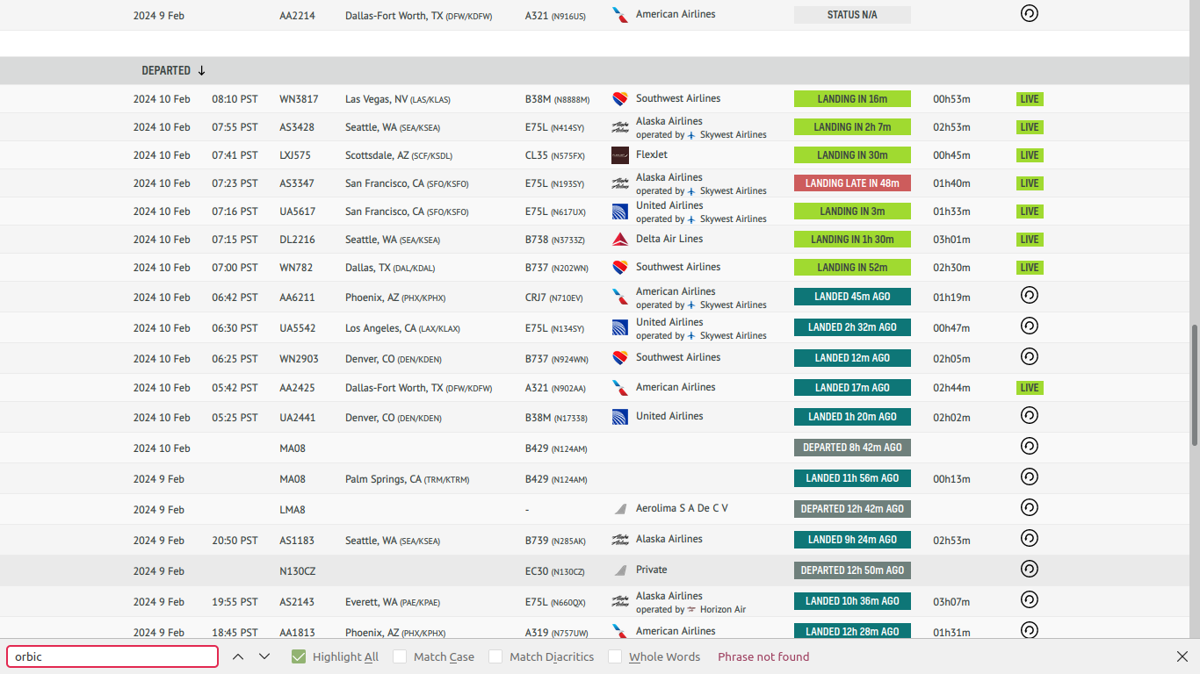Go to previous find result
Viewport: 1200px width, 674px height.
tap(238, 656)
